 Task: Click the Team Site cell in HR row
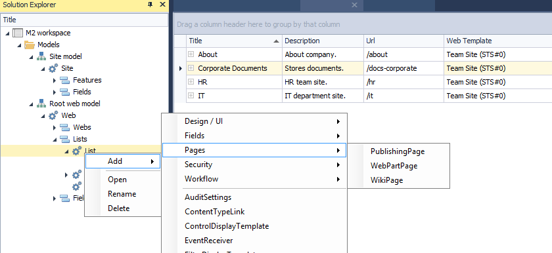(498, 82)
